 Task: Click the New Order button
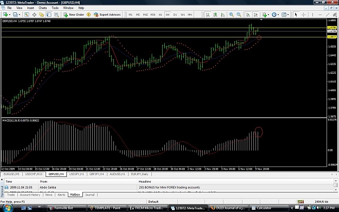coord(74,15)
